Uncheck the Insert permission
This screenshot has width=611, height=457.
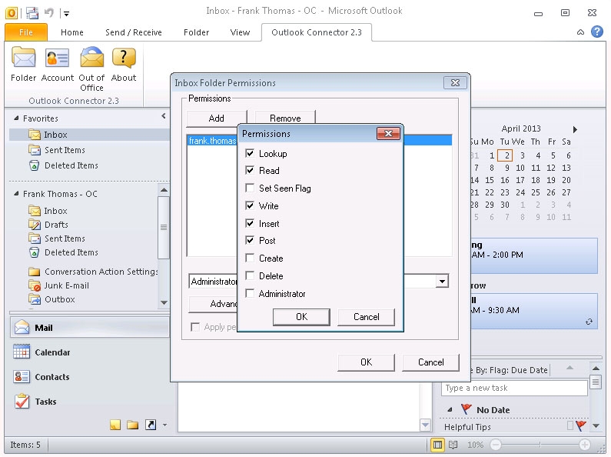[x=251, y=223]
